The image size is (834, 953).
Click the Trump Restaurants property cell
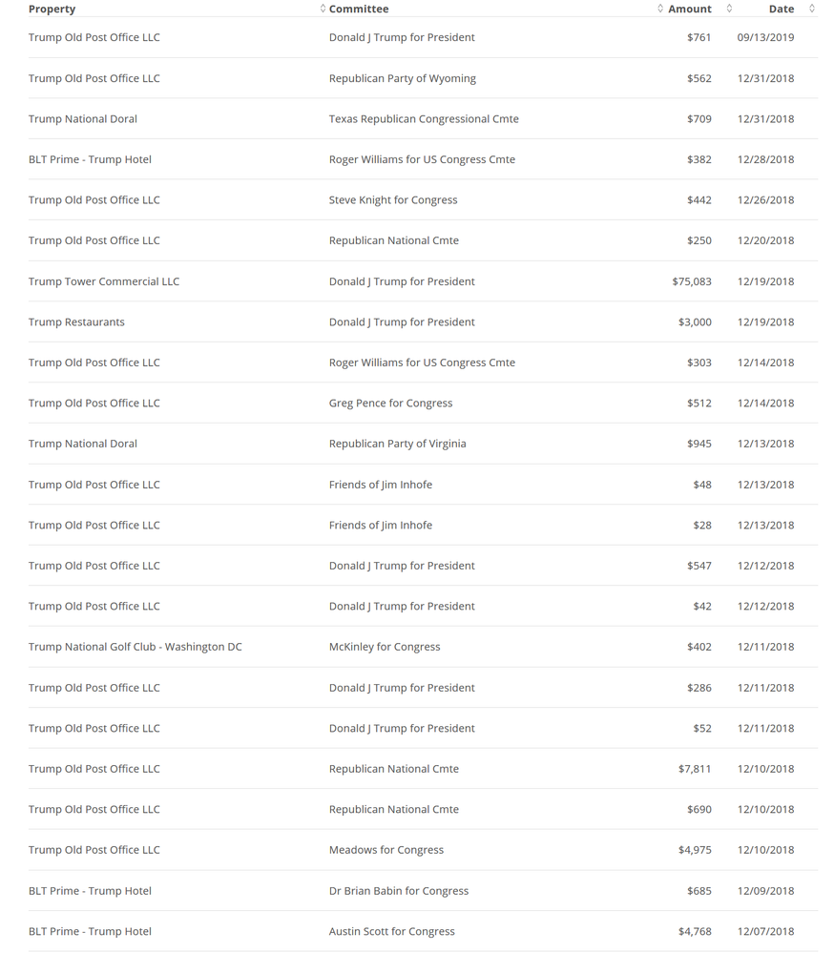coord(76,322)
